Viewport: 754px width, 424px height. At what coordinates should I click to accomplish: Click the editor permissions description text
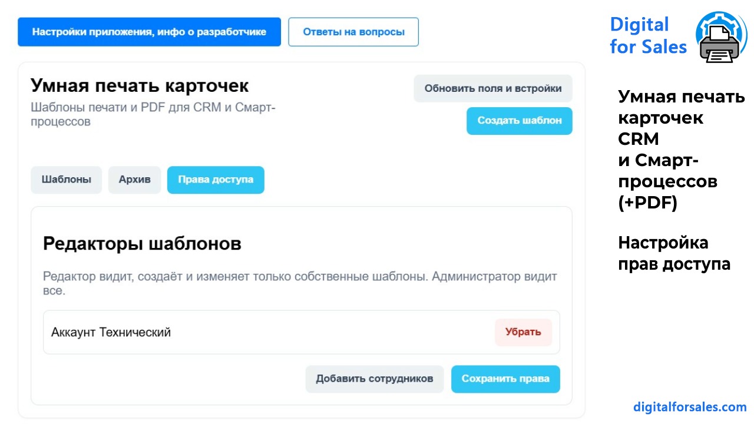click(x=300, y=283)
